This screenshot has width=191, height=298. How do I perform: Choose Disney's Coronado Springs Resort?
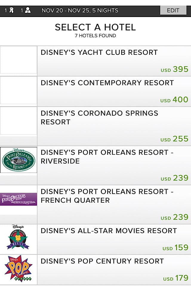[x=114, y=126]
